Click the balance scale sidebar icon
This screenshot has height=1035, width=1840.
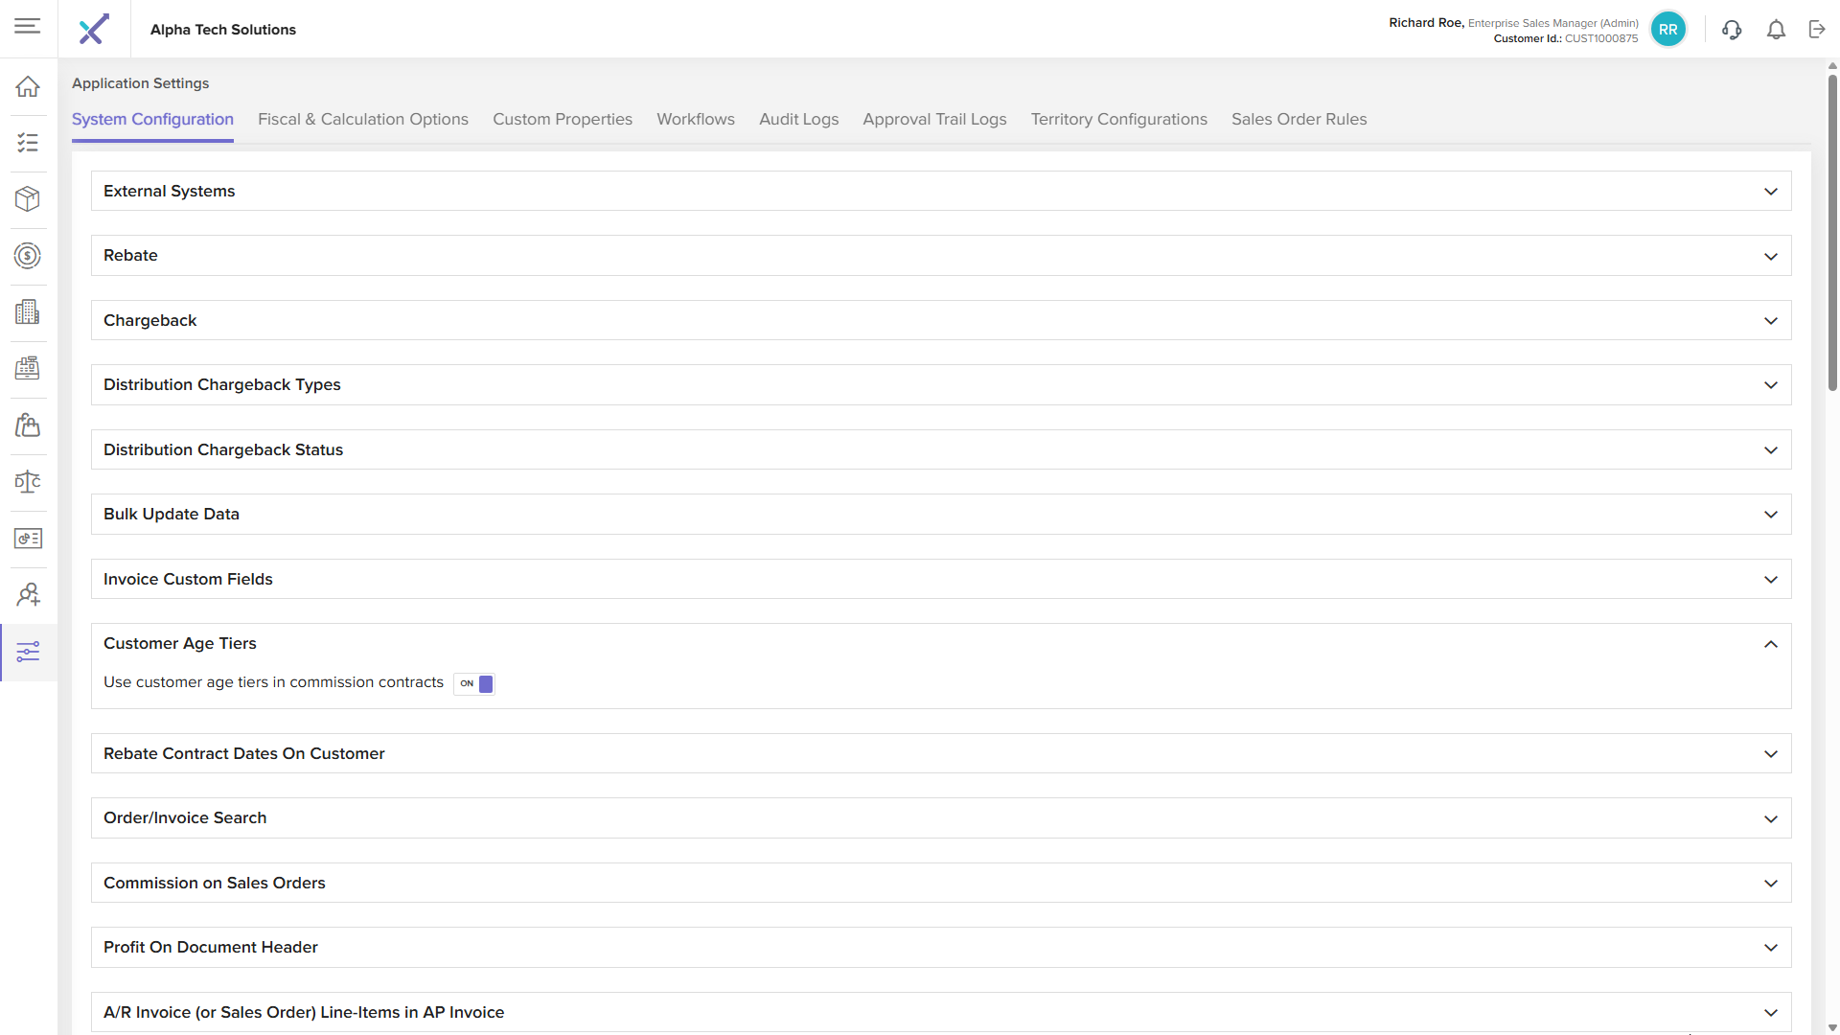[28, 481]
